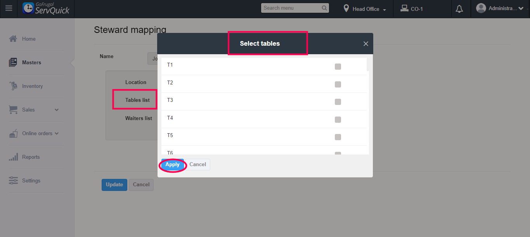The image size is (530, 237).
Task: Open the notifications bell
Action: (x=459, y=9)
